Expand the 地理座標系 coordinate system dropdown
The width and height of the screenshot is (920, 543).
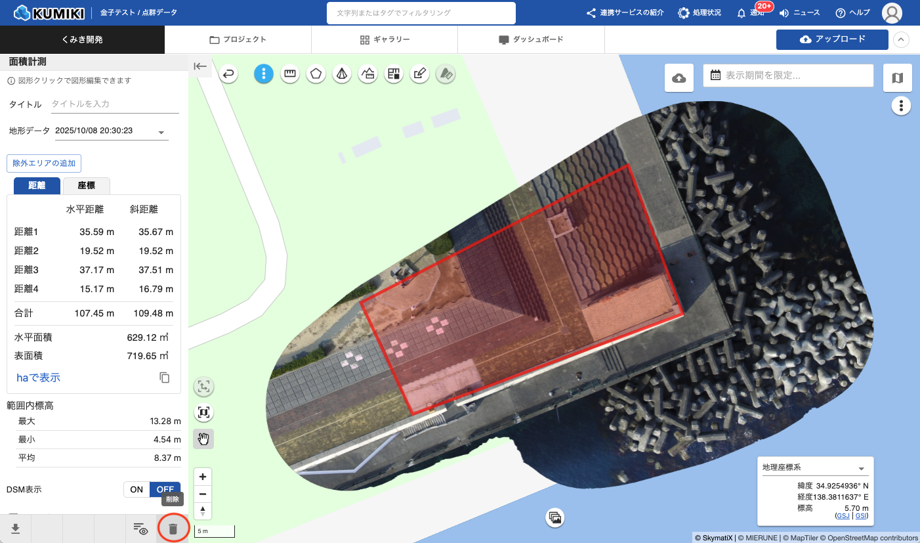point(861,469)
